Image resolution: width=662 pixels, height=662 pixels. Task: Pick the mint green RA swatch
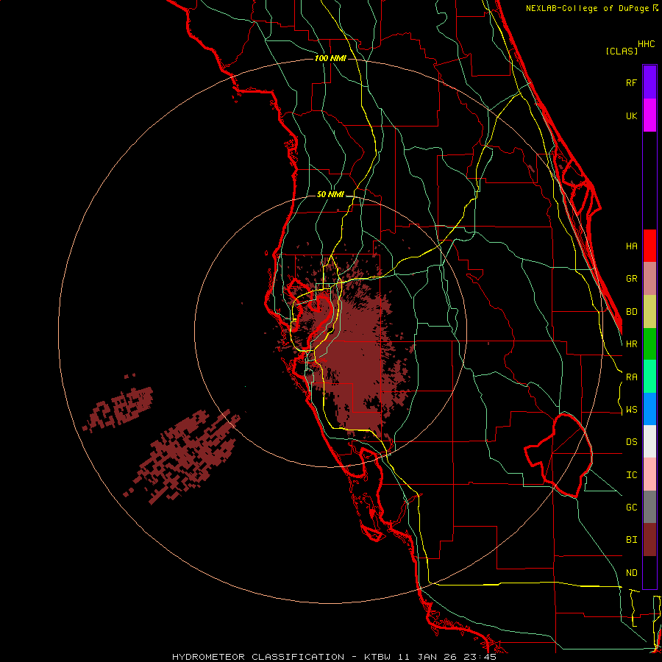point(649,377)
